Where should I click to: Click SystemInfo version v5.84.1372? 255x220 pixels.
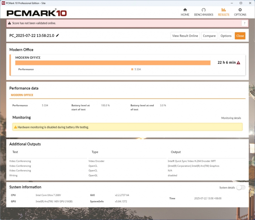(x=121, y=201)
